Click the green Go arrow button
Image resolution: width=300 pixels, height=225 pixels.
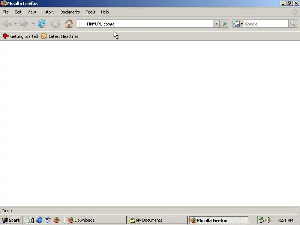tap(224, 24)
